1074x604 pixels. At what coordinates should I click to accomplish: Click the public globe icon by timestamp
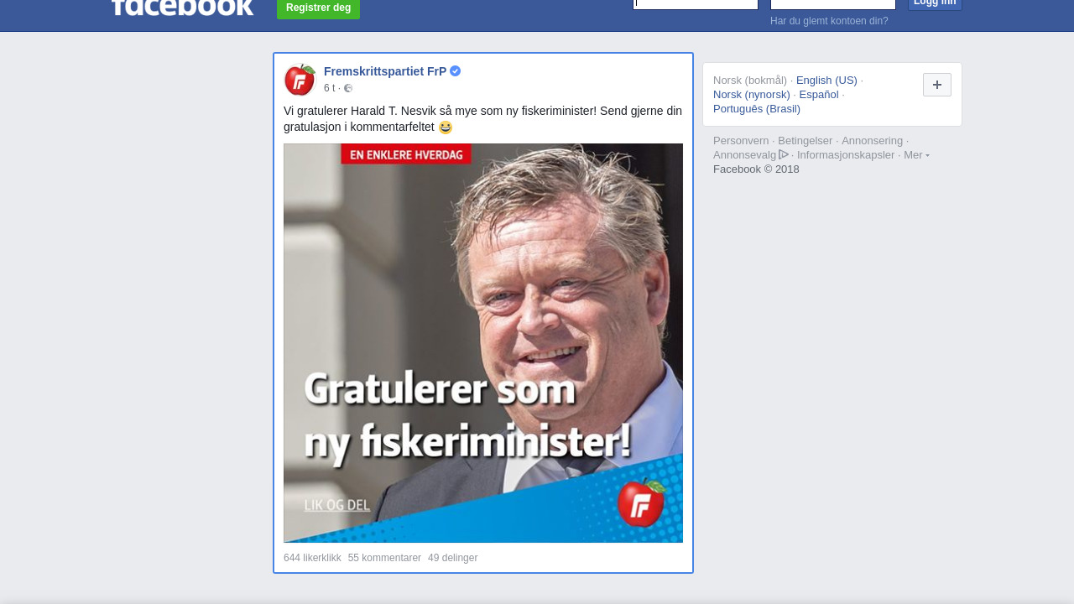[348, 88]
